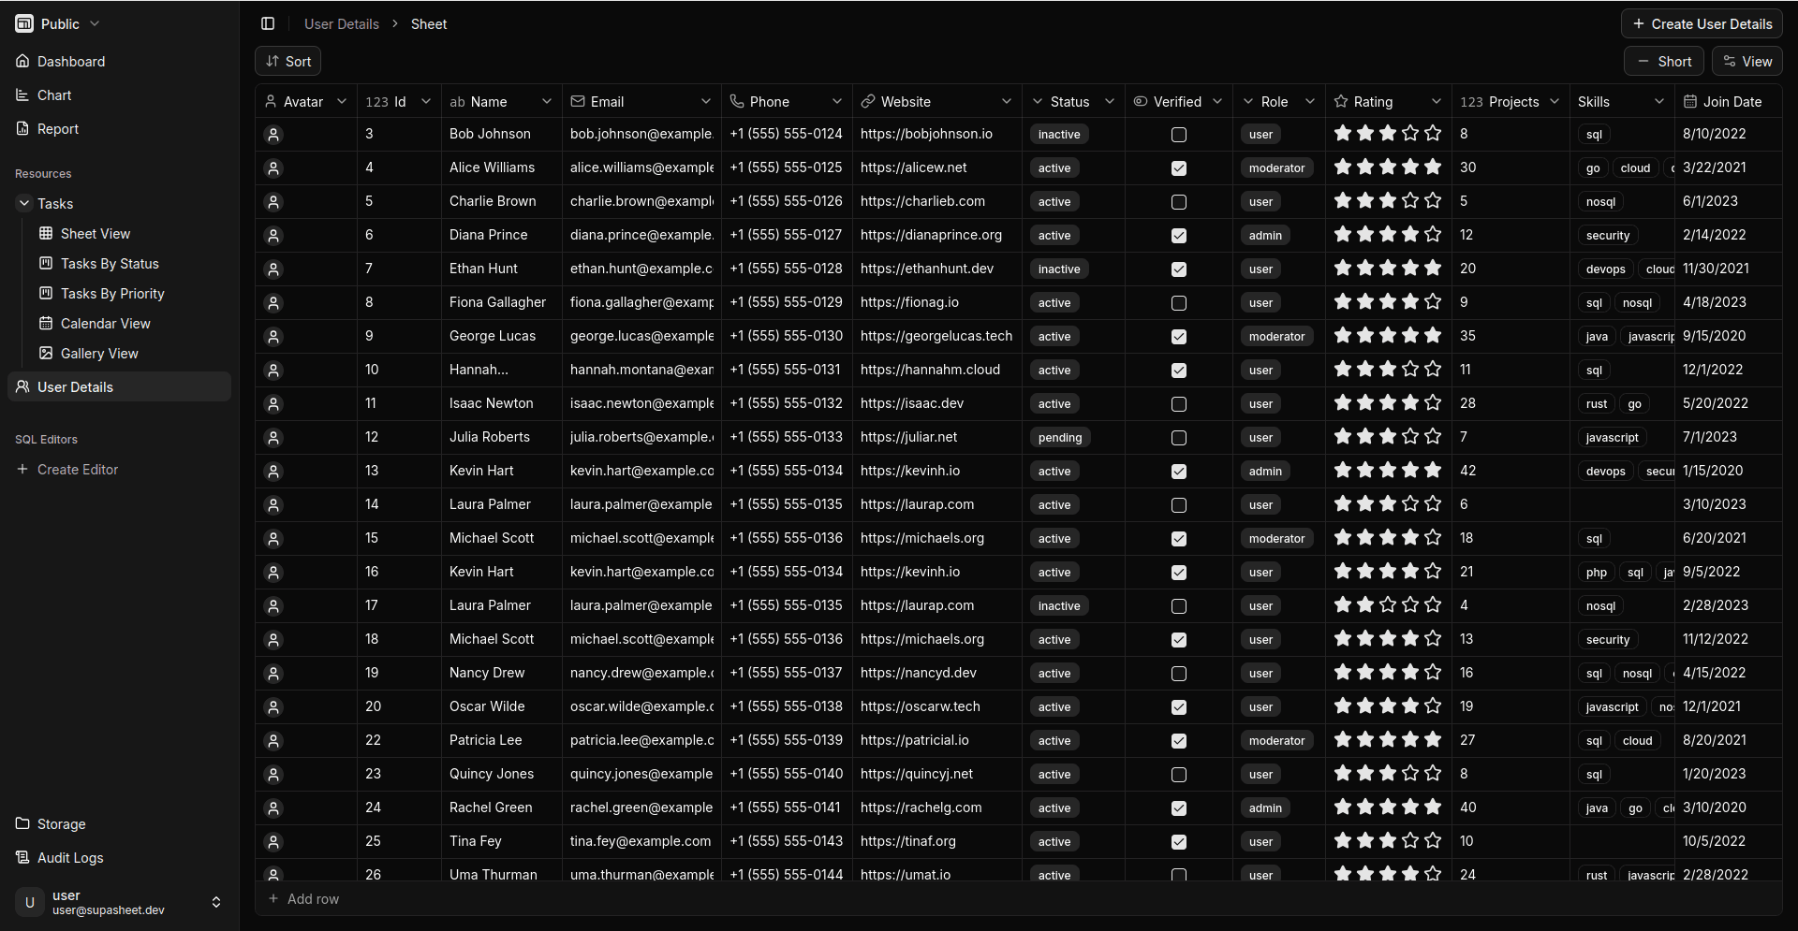The width and height of the screenshot is (1798, 931).
Task: Switch to Calendar View under Tasks
Action: (x=106, y=323)
